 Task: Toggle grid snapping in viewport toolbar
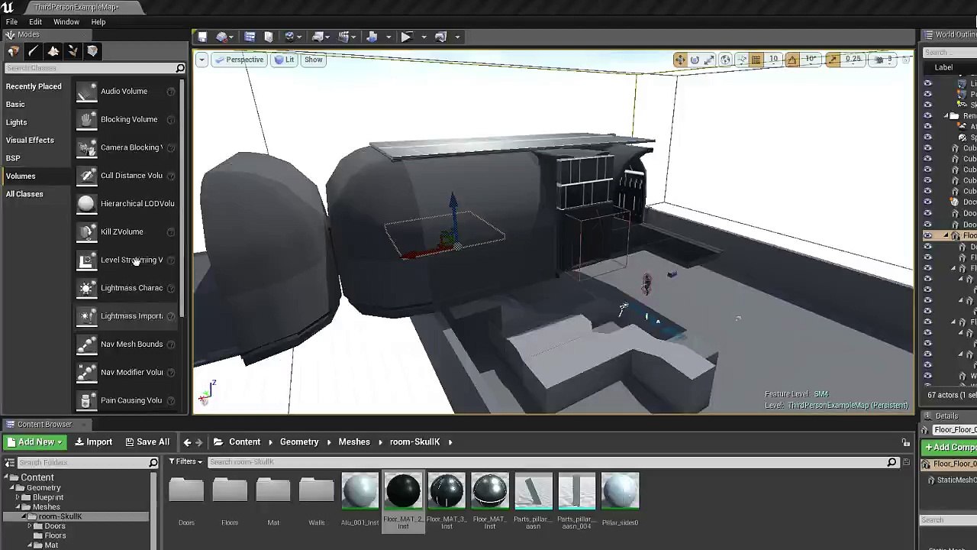click(756, 60)
